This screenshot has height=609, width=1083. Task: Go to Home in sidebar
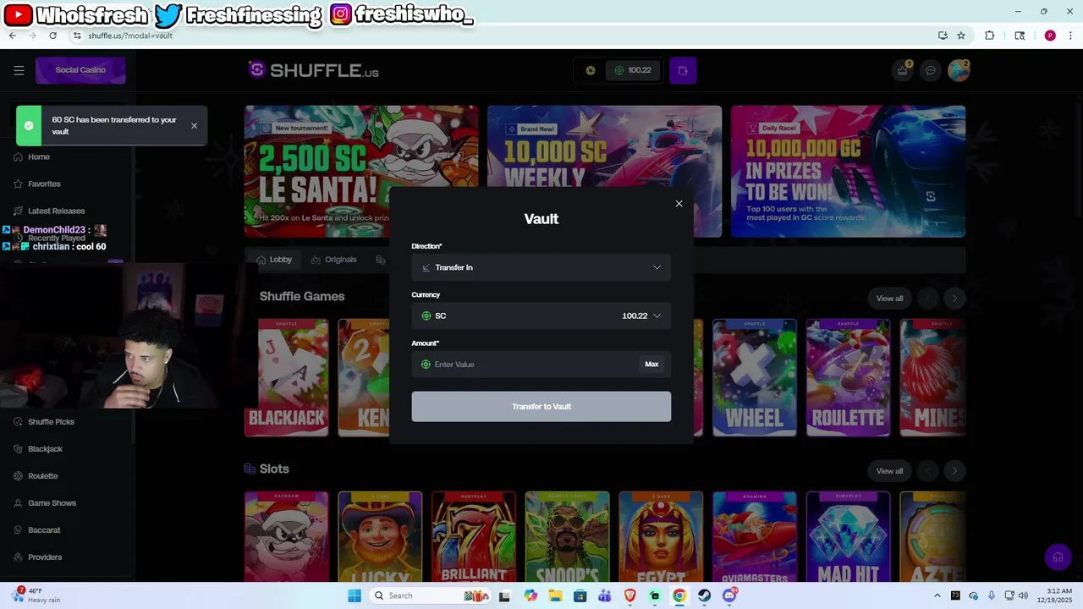pyautogui.click(x=38, y=157)
